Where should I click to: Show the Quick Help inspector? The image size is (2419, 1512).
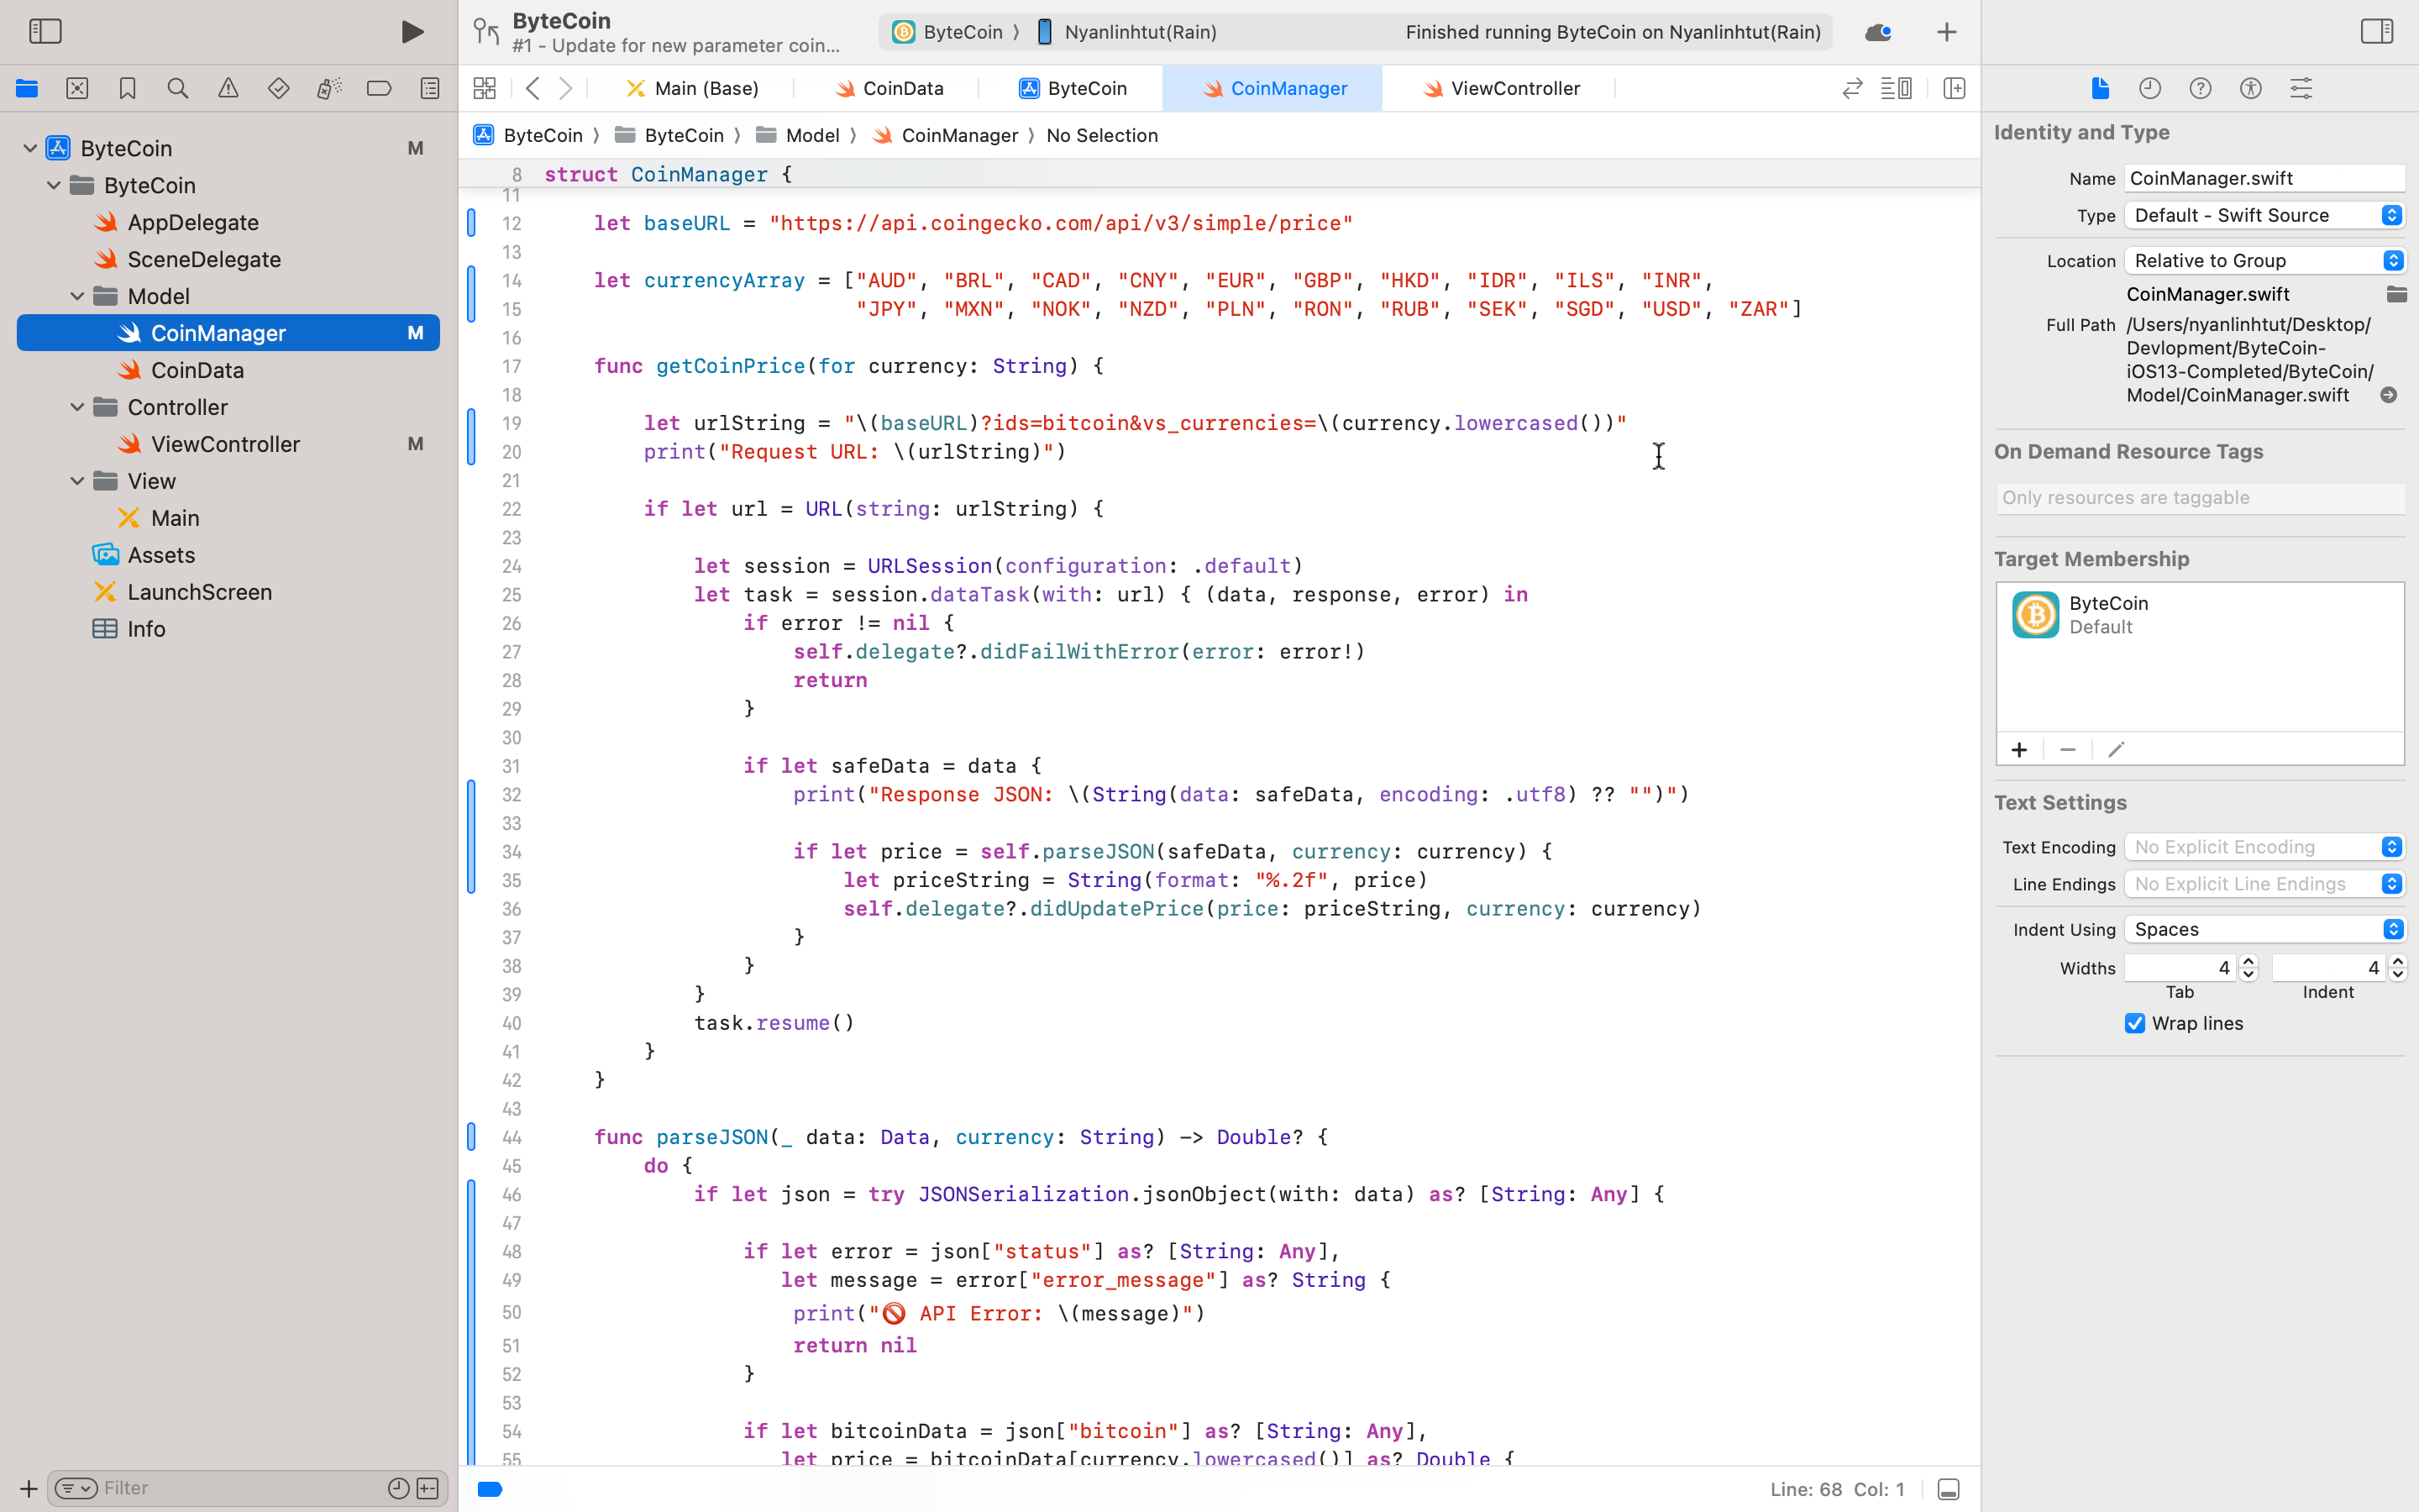click(x=2200, y=88)
